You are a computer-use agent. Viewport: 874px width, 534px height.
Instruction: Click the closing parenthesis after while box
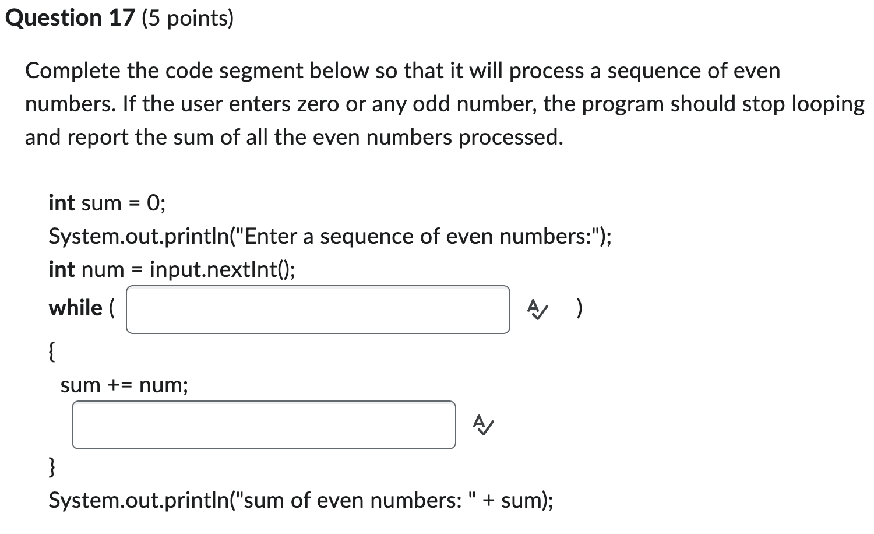[579, 308]
